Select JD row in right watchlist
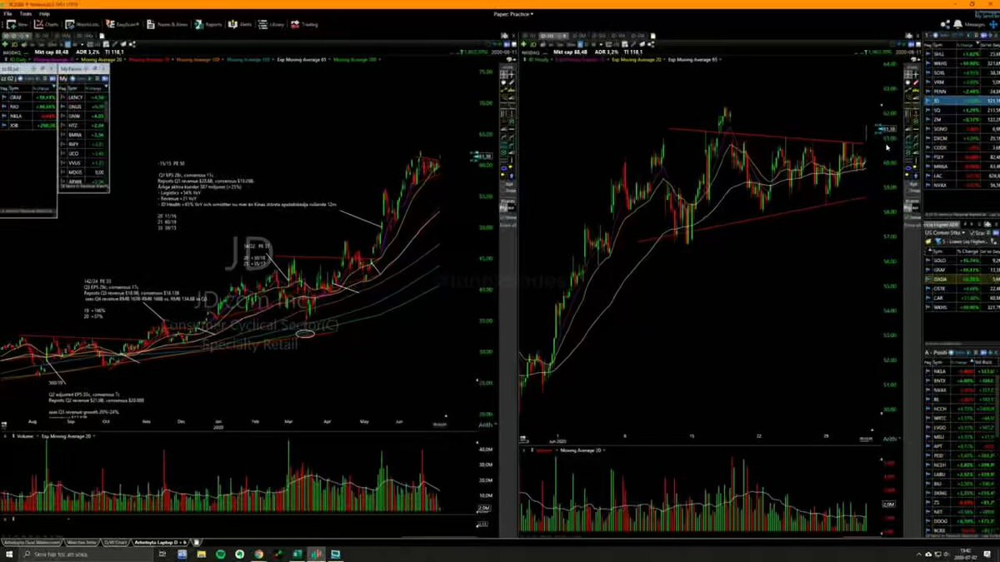Image resolution: width=1000 pixels, height=562 pixels. pos(962,101)
